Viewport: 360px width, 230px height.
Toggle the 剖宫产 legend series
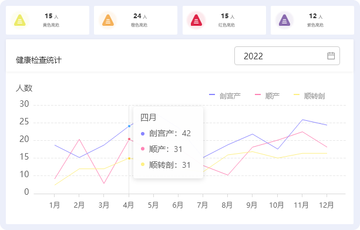coord(225,96)
